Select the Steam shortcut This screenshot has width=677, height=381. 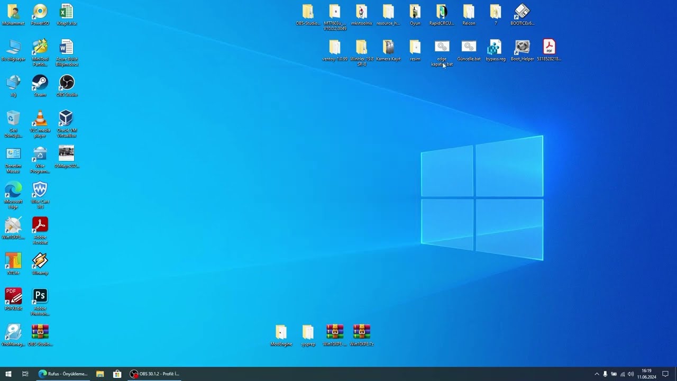coord(40,86)
